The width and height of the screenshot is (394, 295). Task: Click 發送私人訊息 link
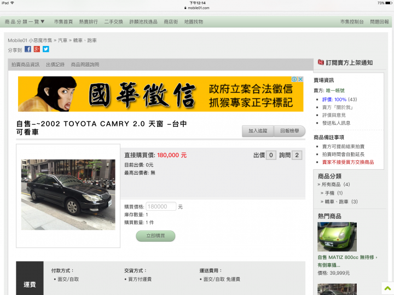[x=336, y=123]
